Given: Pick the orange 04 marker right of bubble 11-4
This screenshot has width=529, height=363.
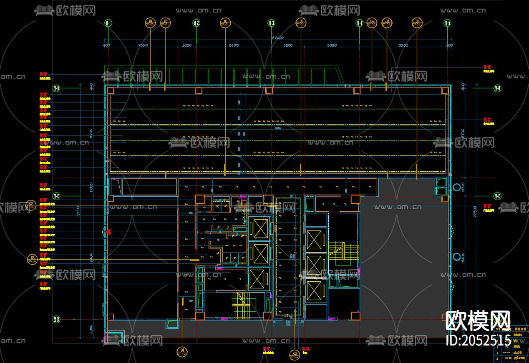Looking at the screenshot, I should tap(371, 23).
